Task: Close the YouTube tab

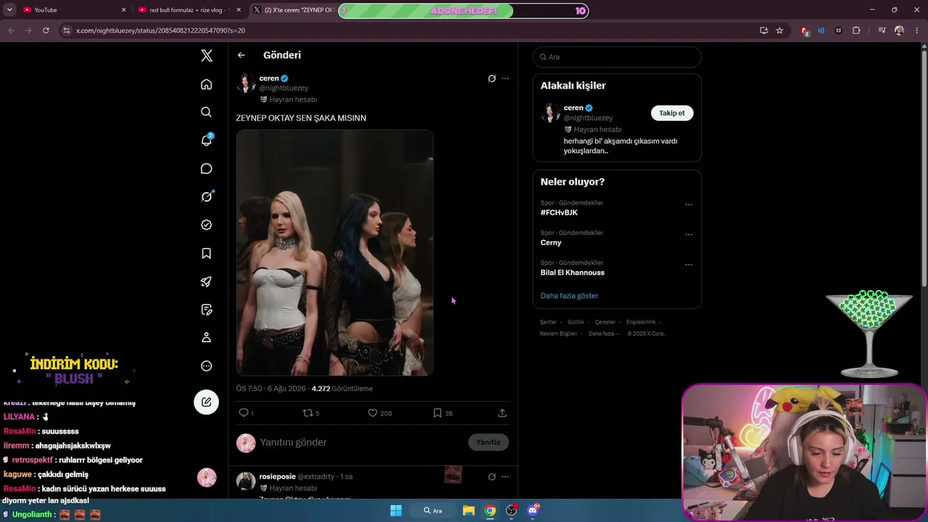Action: pyautogui.click(x=123, y=10)
